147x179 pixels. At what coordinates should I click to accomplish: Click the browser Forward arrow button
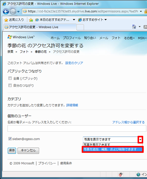pos(13,11)
